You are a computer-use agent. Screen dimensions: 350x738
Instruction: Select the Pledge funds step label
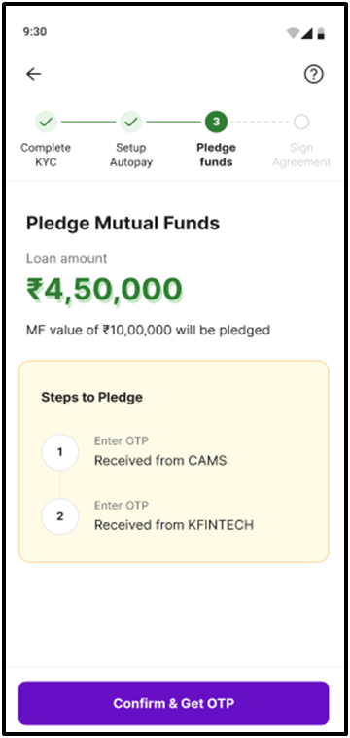click(216, 155)
